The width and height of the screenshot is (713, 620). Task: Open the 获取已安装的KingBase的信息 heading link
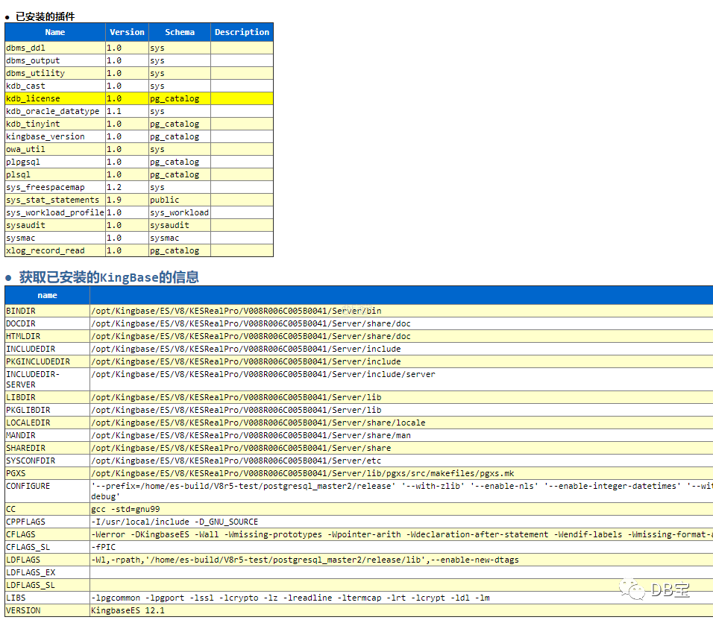point(109,277)
